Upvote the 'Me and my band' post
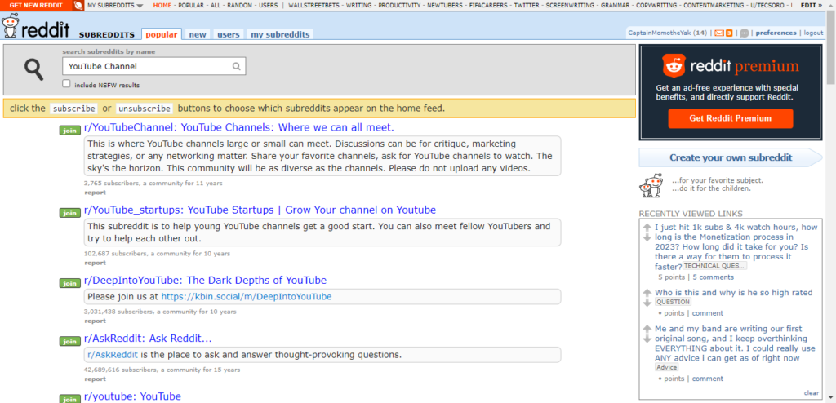 point(647,329)
